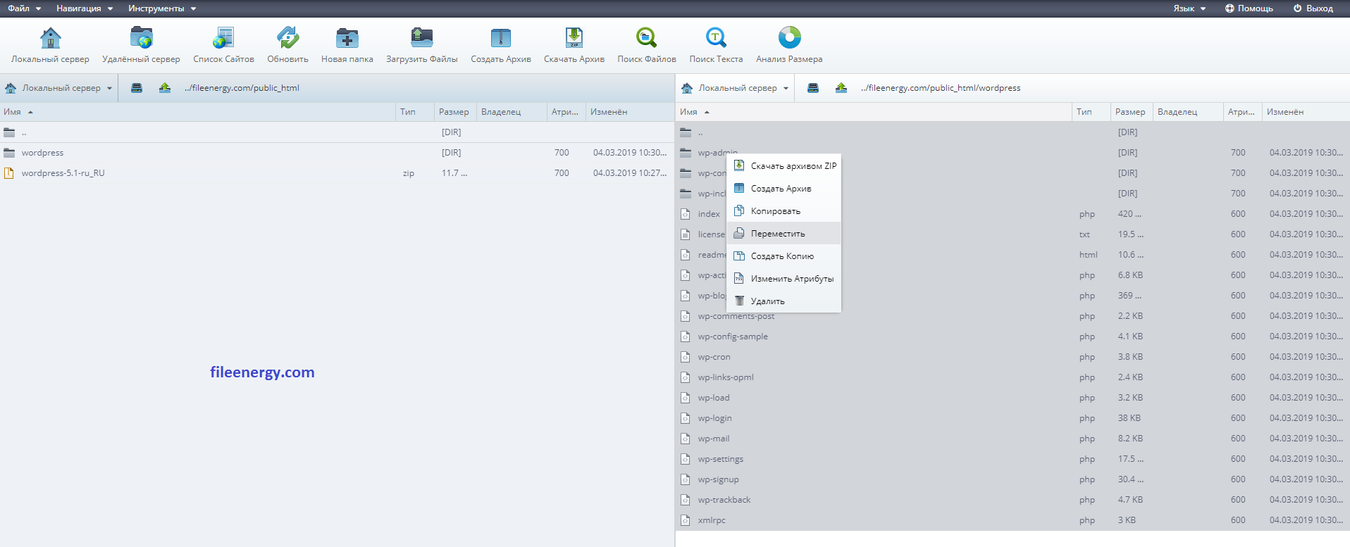Sort left panel by Владелец column

coord(512,112)
